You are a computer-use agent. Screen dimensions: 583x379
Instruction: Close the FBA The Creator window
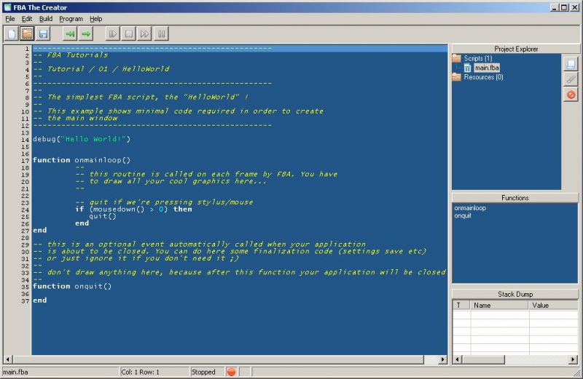(x=574, y=7)
